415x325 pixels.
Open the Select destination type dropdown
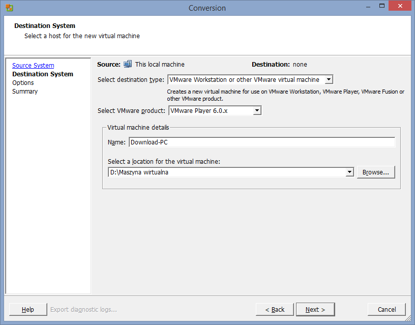(x=329, y=80)
